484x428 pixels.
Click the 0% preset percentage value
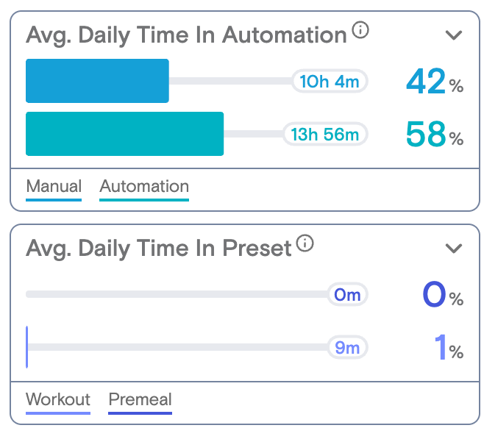(443, 294)
